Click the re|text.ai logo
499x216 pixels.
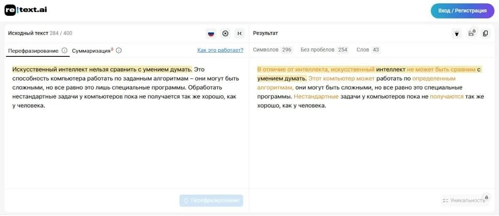point(26,10)
